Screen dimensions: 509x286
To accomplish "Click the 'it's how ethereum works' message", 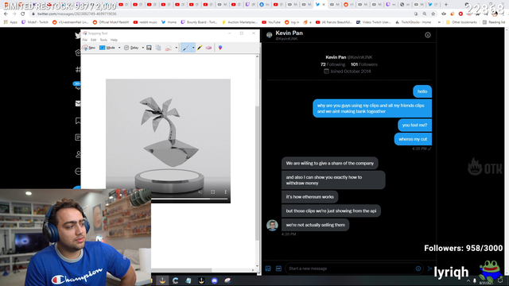I will [x=309, y=197].
